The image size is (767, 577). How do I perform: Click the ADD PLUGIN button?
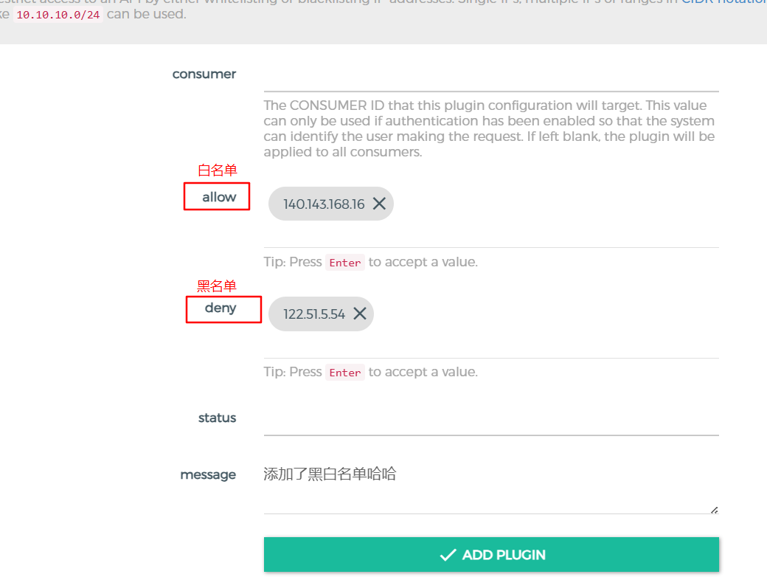coord(491,555)
